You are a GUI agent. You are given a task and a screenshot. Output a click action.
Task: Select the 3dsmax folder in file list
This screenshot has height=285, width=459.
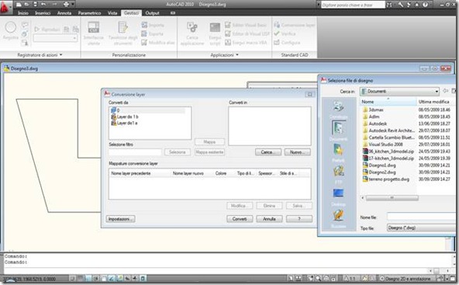point(373,109)
